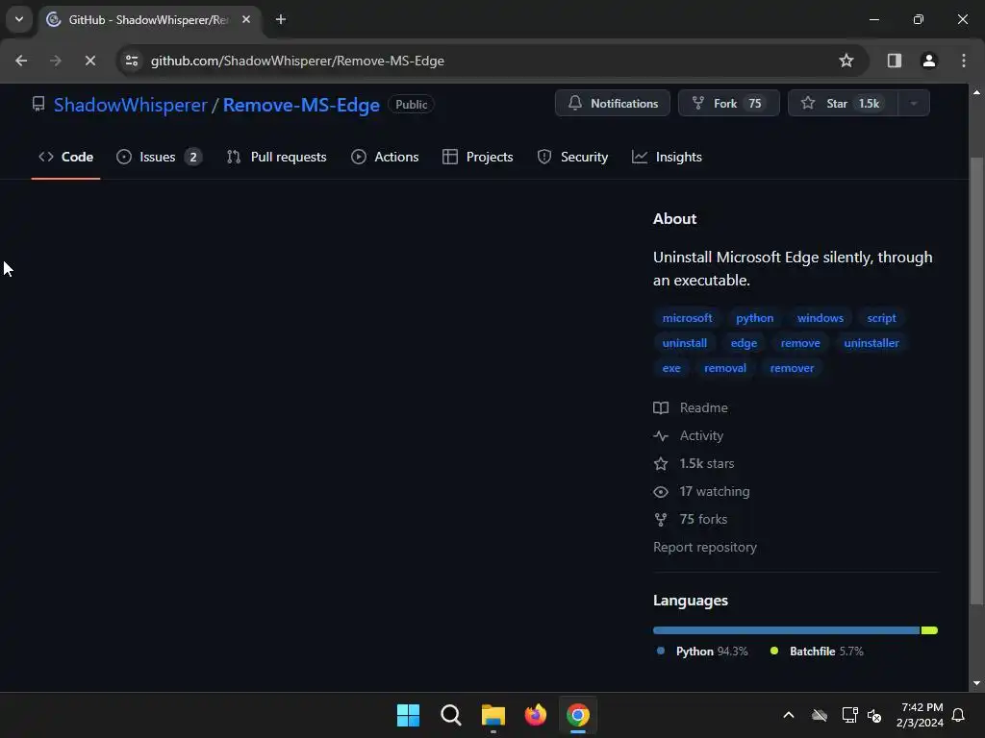The width and height of the screenshot is (985, 738).
Task: Click the scrollbar down arrow
Action: click(976, 683)
